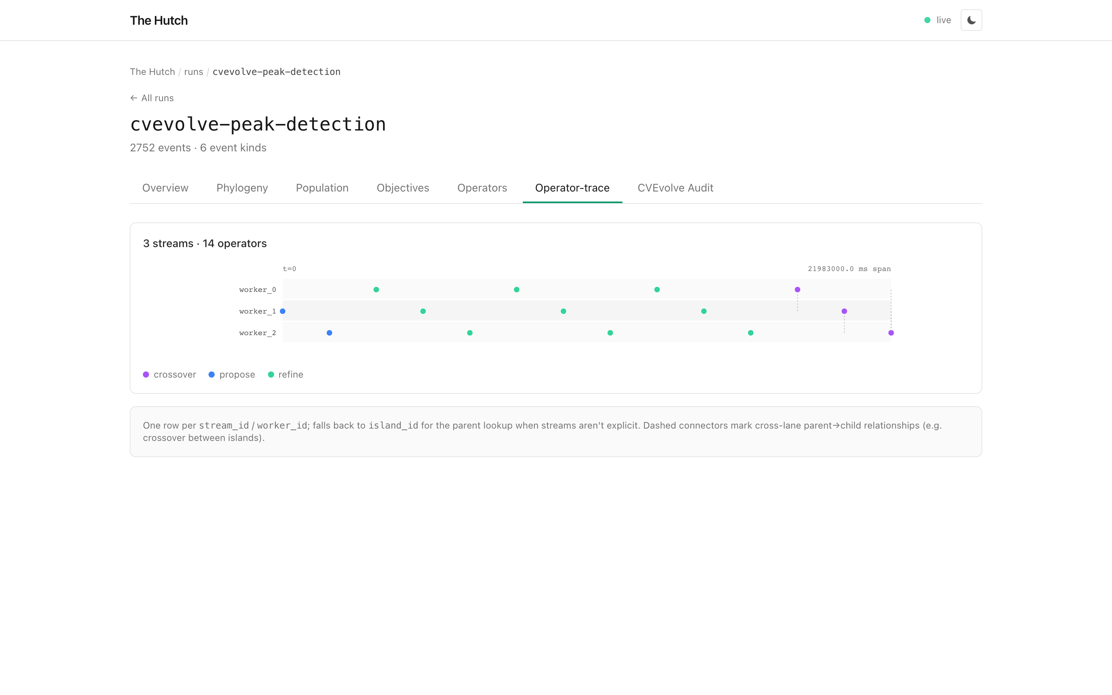
Task: Select the propose dot on worker_2
Action: click(329, 333)
